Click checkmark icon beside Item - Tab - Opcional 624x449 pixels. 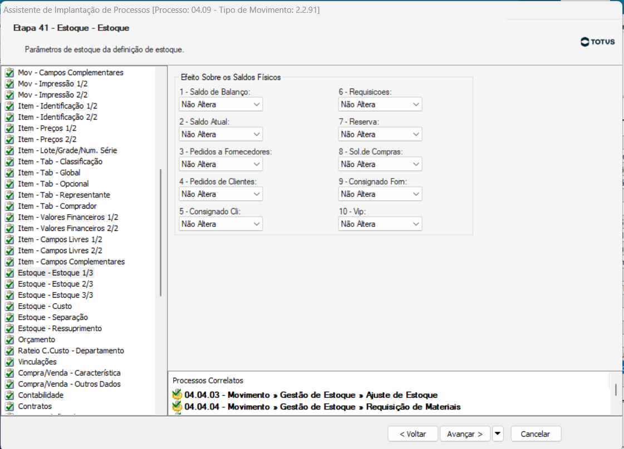click(x=9, y=184)
